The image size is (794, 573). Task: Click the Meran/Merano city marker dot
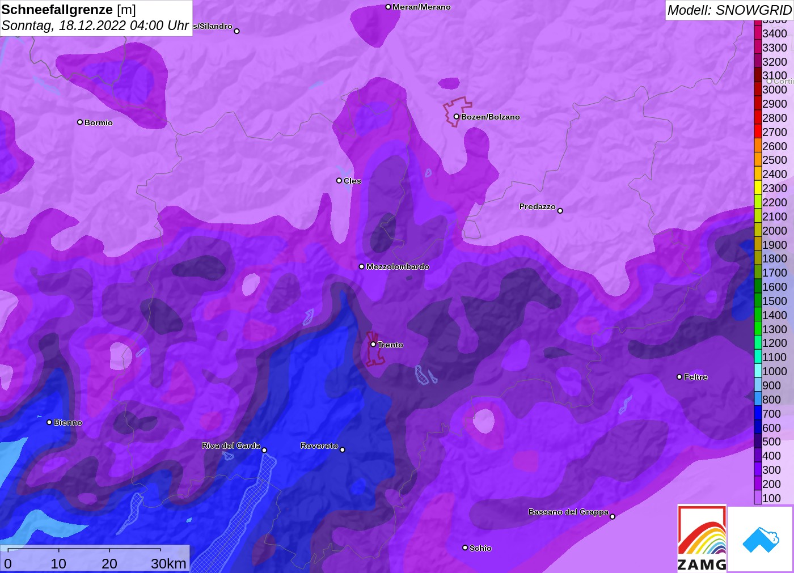388,7
